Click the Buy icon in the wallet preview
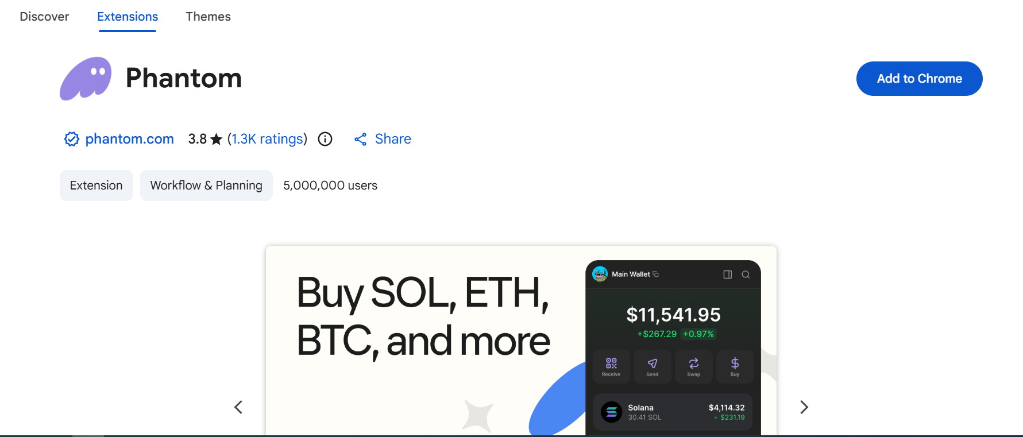Screen dimensions: 1023x437 tap(735, 366)
